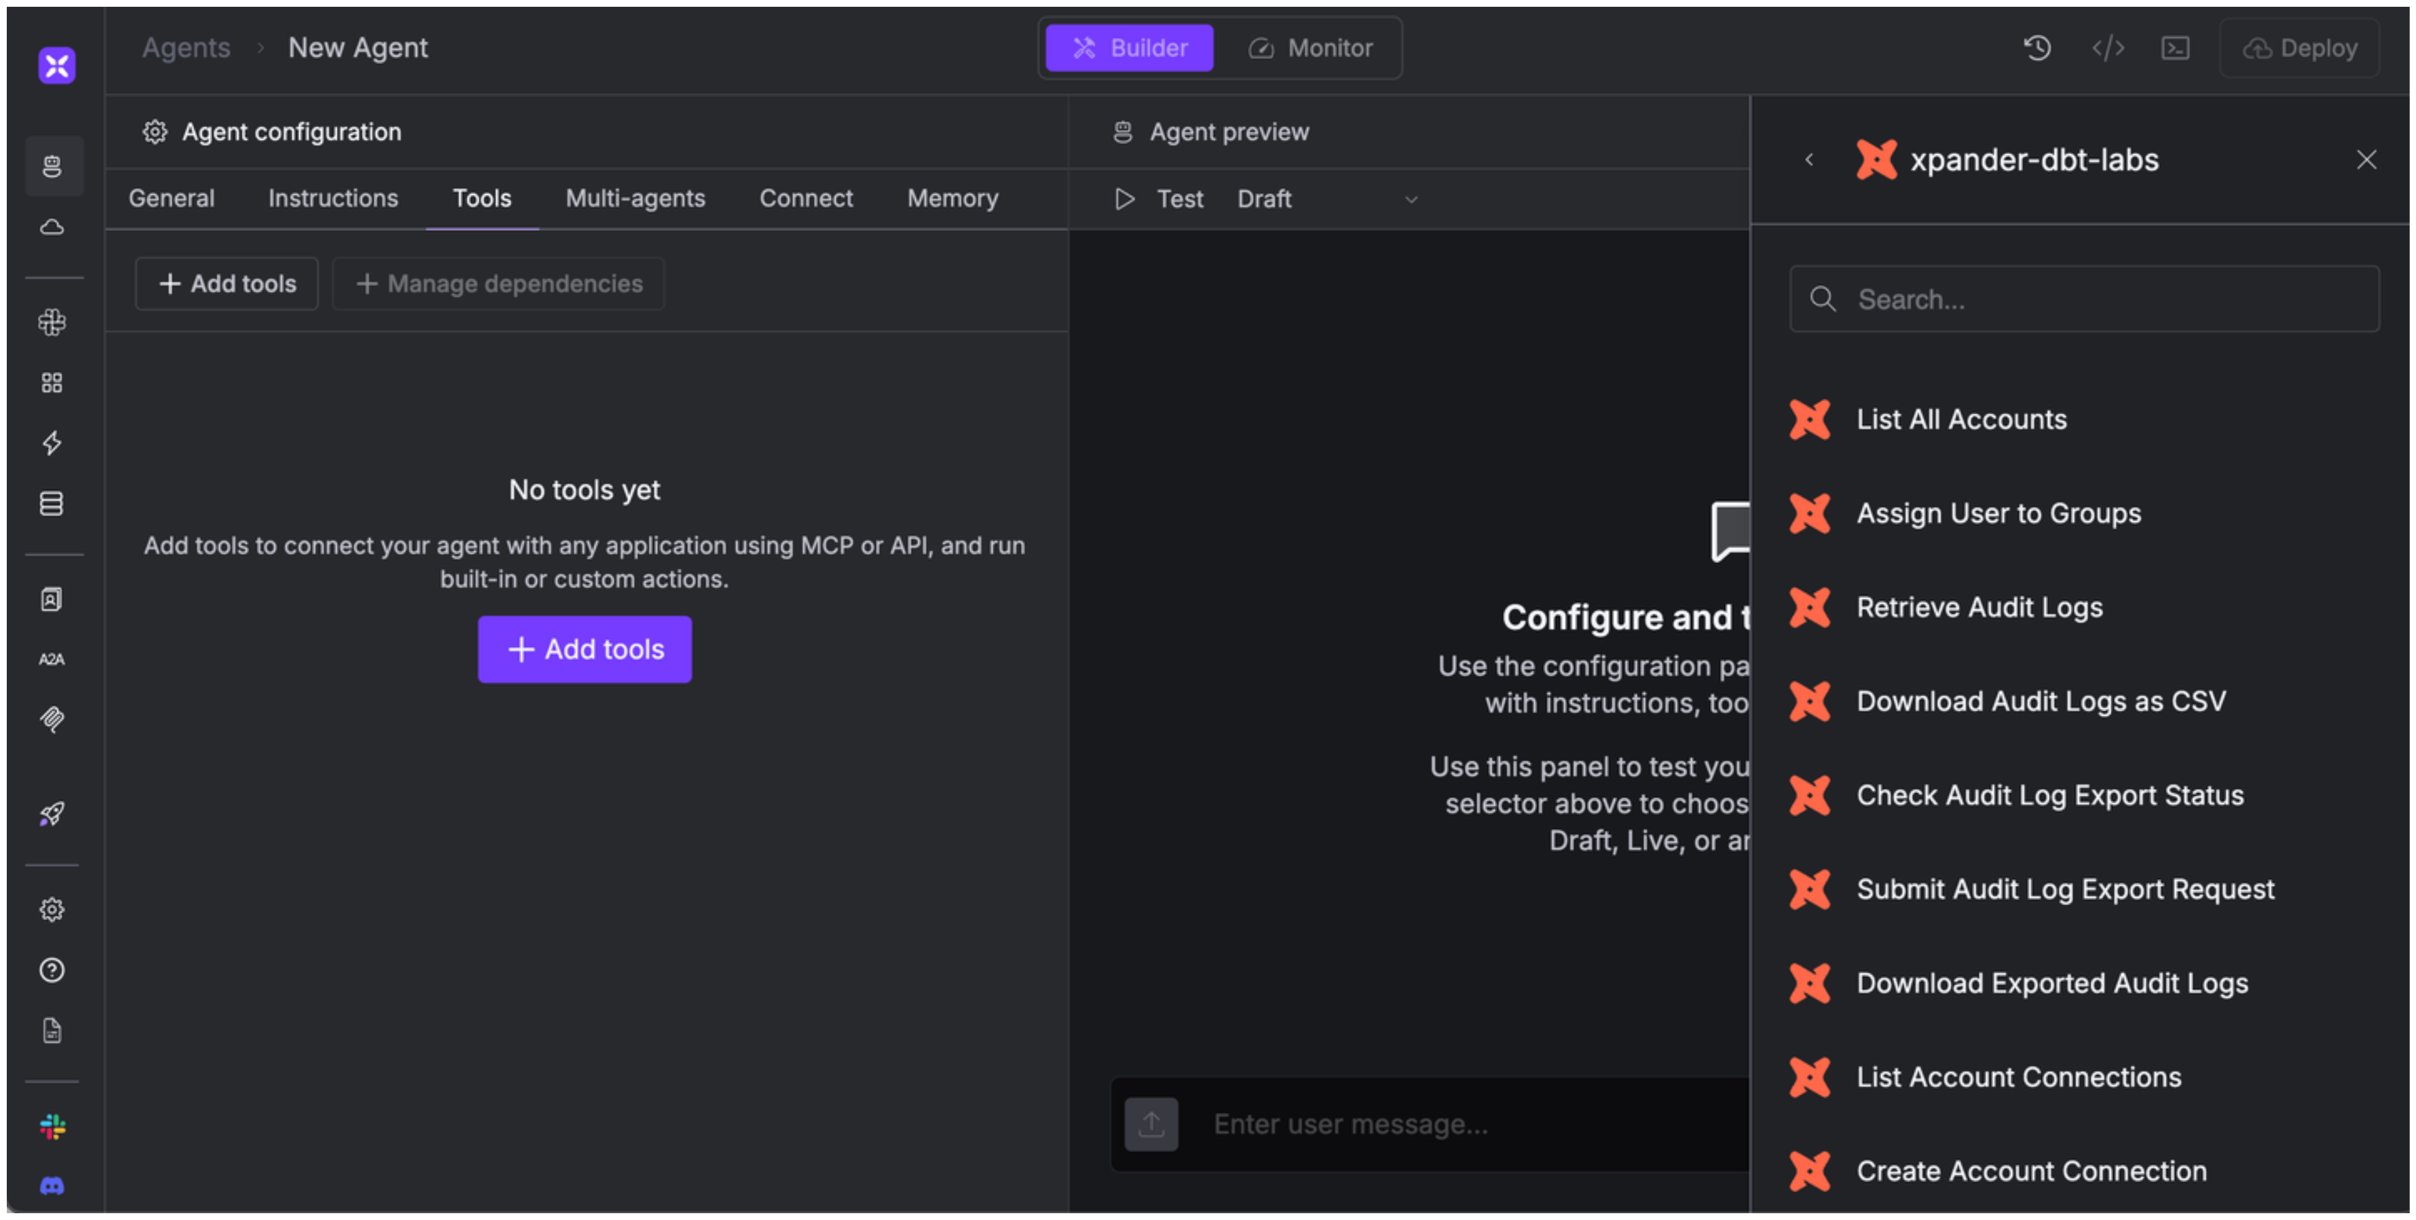Switch to Monitor mode
2416x1220 pixels.
point(1310,48)
